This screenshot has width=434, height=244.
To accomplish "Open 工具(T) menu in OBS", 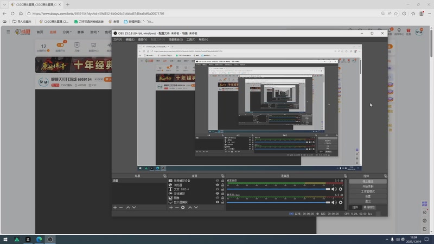I will [191, 40].
